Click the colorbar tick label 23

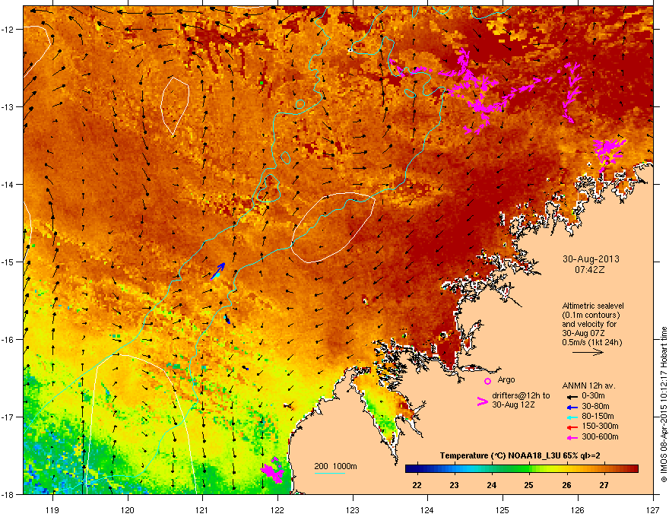click(x=454, y=485)
